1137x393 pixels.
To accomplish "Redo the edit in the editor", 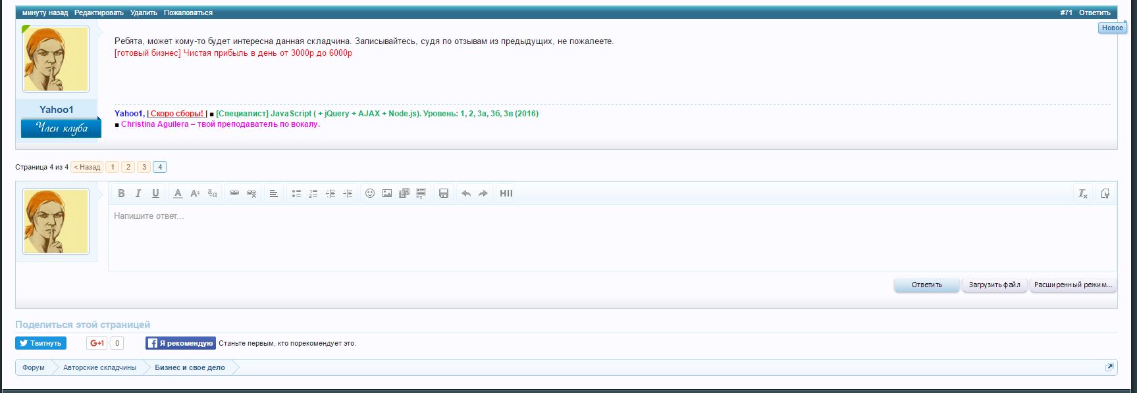I will click(483, 193).
